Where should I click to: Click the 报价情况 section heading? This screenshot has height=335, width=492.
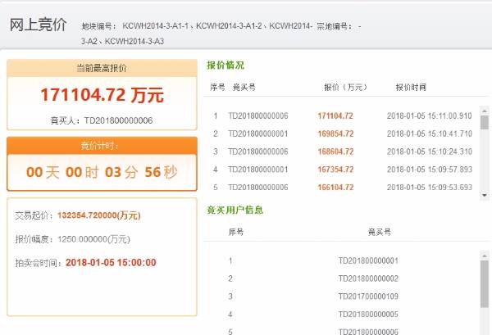click(225, 66)
